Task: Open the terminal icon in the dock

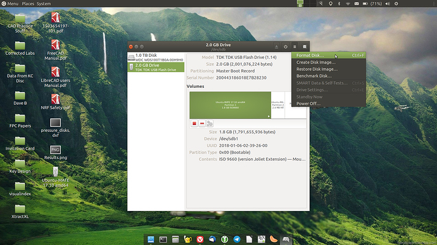Action: point(163,239)
